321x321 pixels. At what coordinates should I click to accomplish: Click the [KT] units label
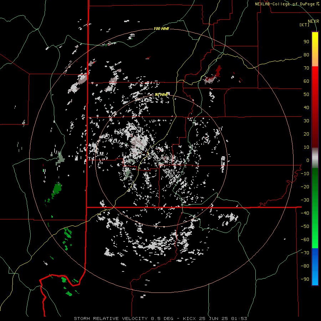(304, 25)
